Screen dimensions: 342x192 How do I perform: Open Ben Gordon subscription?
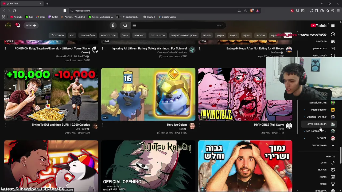coord(319,131)
